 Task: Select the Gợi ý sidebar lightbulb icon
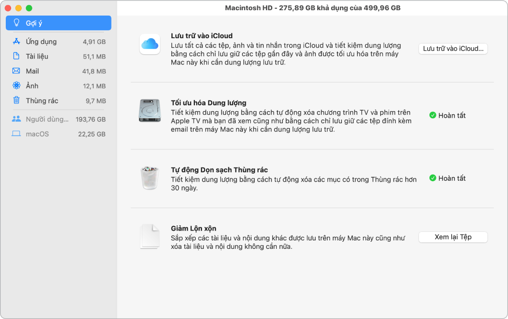(x=16, y=23)
